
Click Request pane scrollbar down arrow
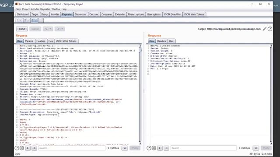click(140, 143)
